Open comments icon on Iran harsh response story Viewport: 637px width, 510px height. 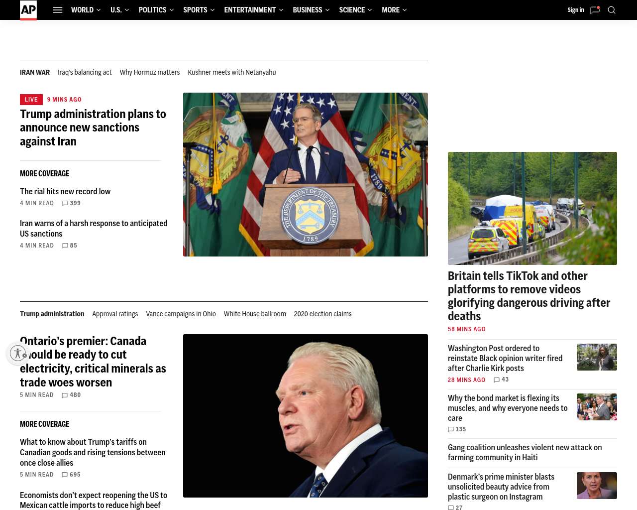65,246
